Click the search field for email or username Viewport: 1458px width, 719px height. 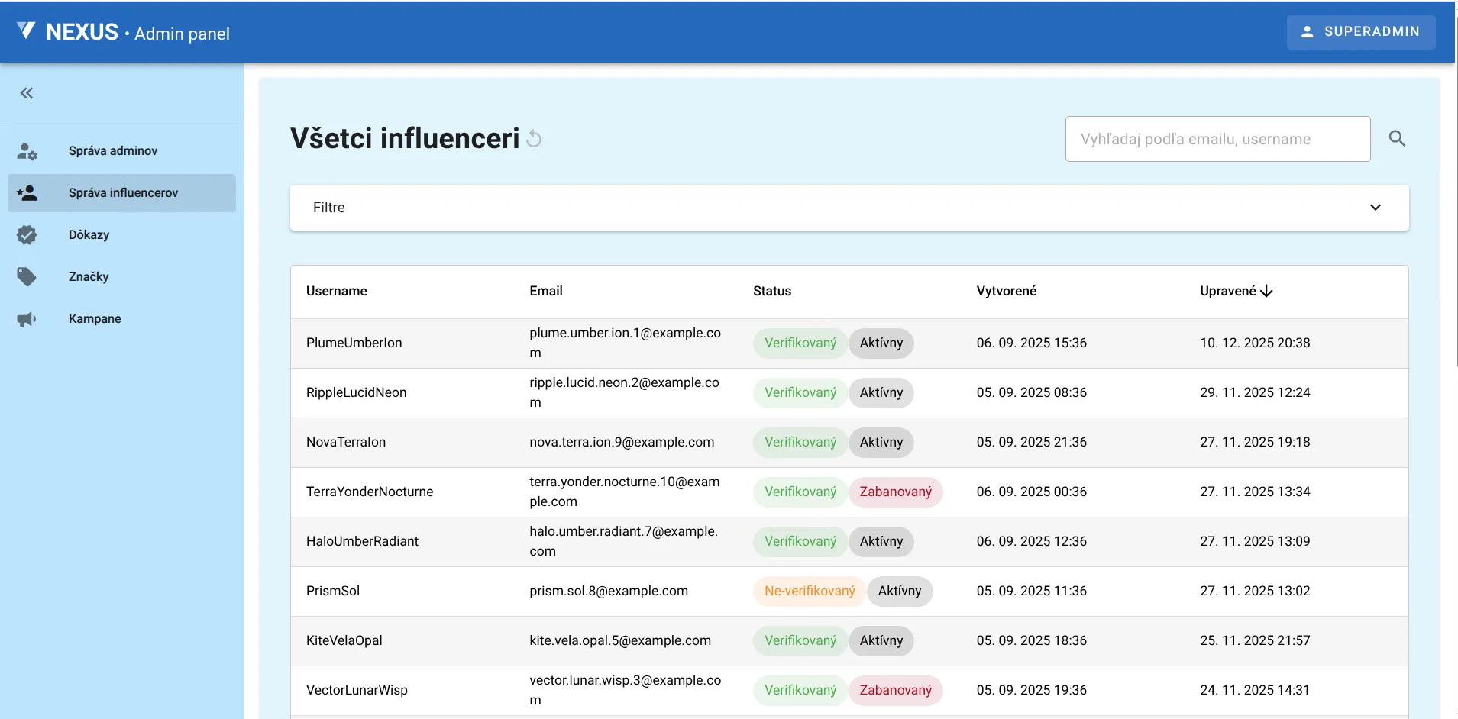tap(1217, 138)
